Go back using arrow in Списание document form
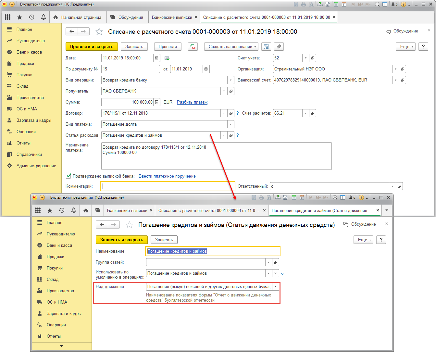 pos(72,31)
